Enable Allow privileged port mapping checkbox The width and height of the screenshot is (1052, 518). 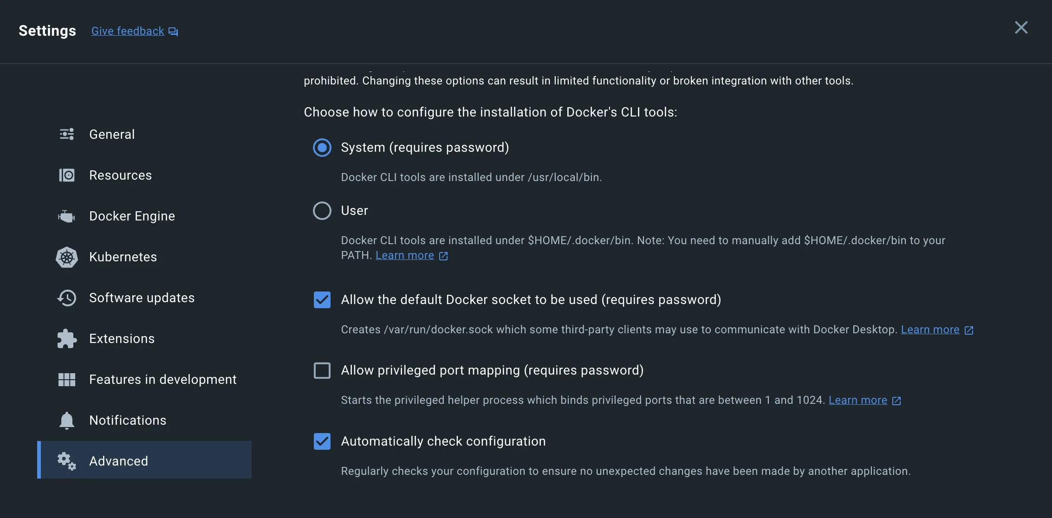pyautogui.click(x=322, y=370)
